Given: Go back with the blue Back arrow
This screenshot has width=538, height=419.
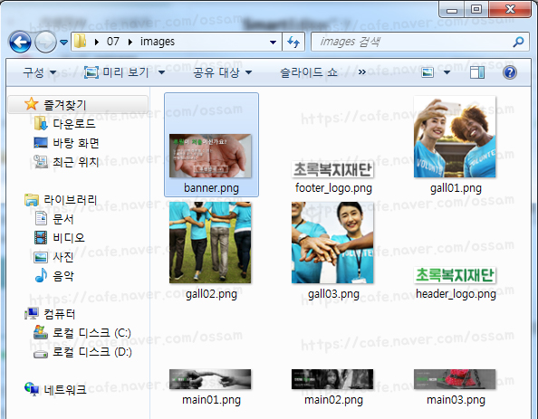Looking at the screenshot, I should click(x=20, y=42).
